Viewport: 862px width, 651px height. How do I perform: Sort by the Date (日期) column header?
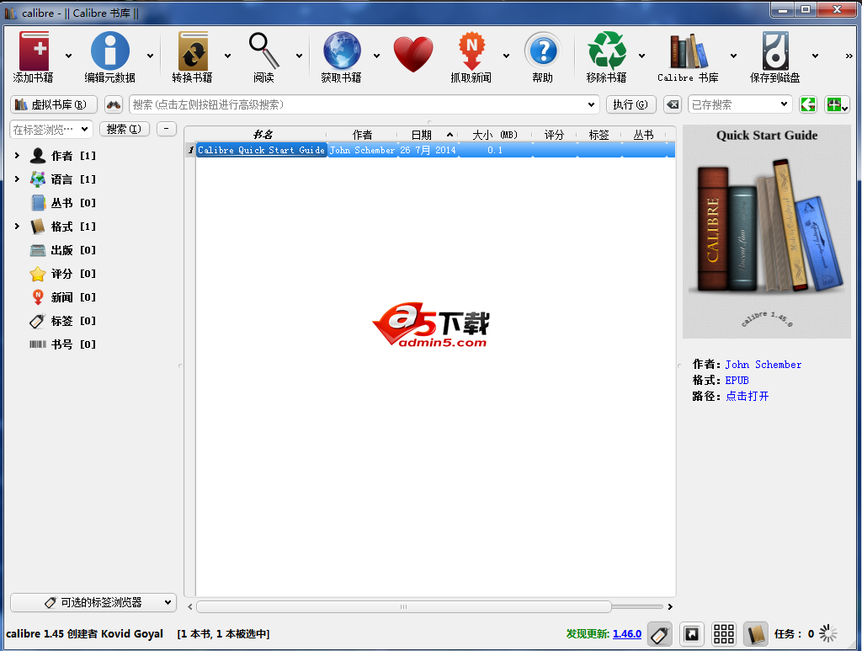[x=428, y=135]
